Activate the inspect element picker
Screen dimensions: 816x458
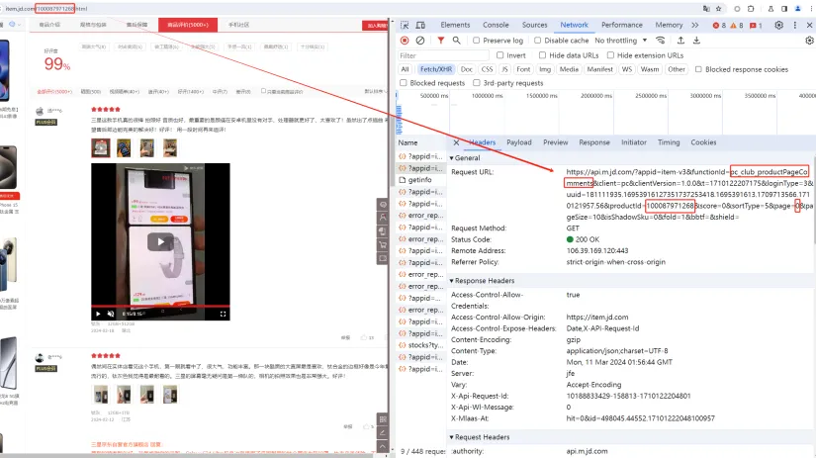(x=405, y=25)
